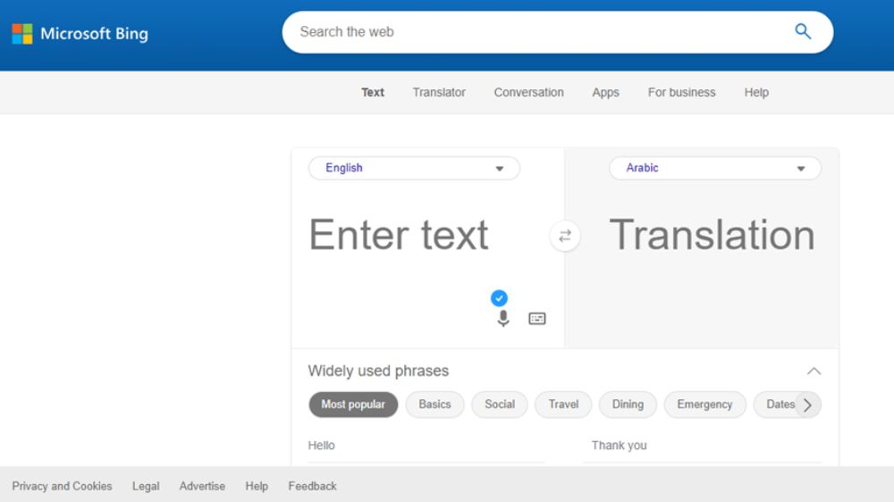Open the Arabic target language dropdown
The width and height of the screenshot is (894, 502).
[714, 168]
